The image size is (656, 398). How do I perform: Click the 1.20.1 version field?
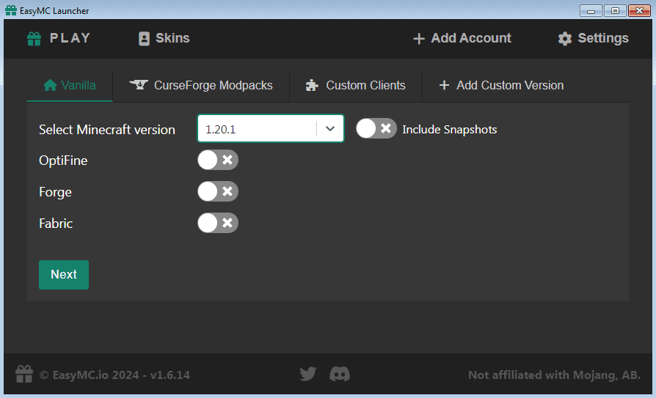257,129
